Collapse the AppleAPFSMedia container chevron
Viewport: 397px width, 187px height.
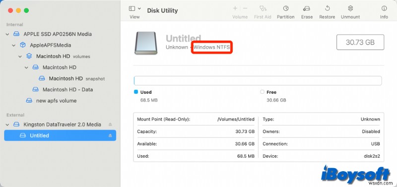14,45
